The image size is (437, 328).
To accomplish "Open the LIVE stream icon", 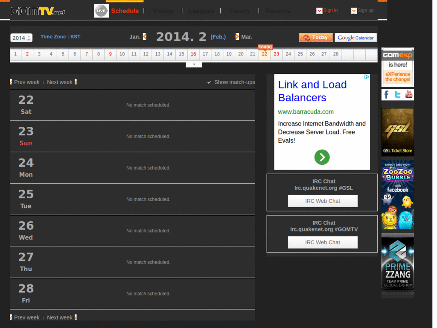I will 102,11.
